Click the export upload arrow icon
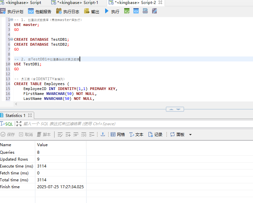Image resolution: width=253 pixels, height=203 pixels. (103, 134)
